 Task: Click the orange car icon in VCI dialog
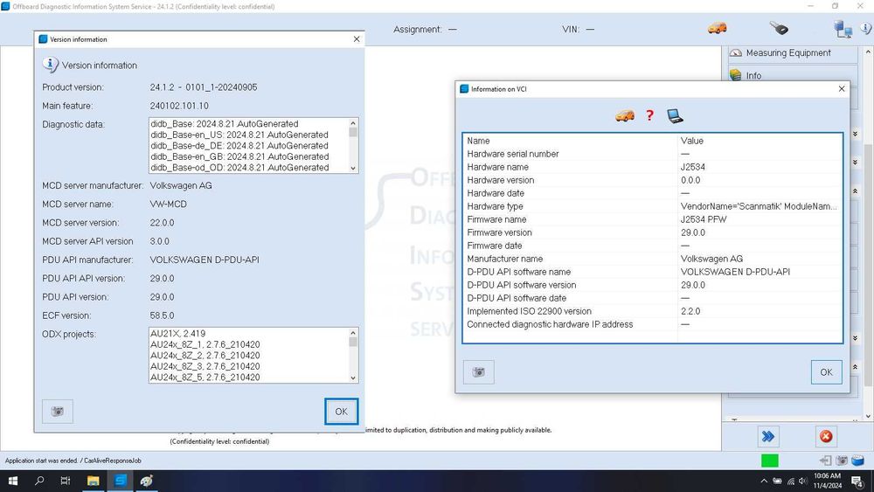click(x=625, y=115)
